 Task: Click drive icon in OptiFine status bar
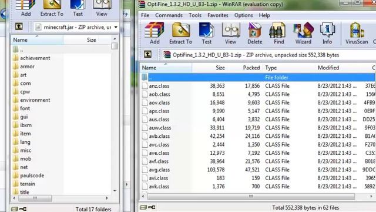coord(143,207)
